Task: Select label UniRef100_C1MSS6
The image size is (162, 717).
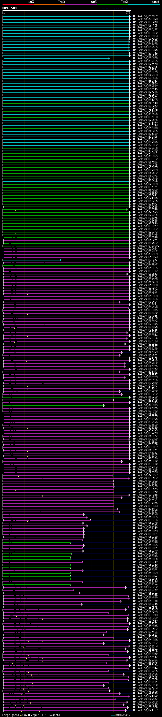Action: 145,78
